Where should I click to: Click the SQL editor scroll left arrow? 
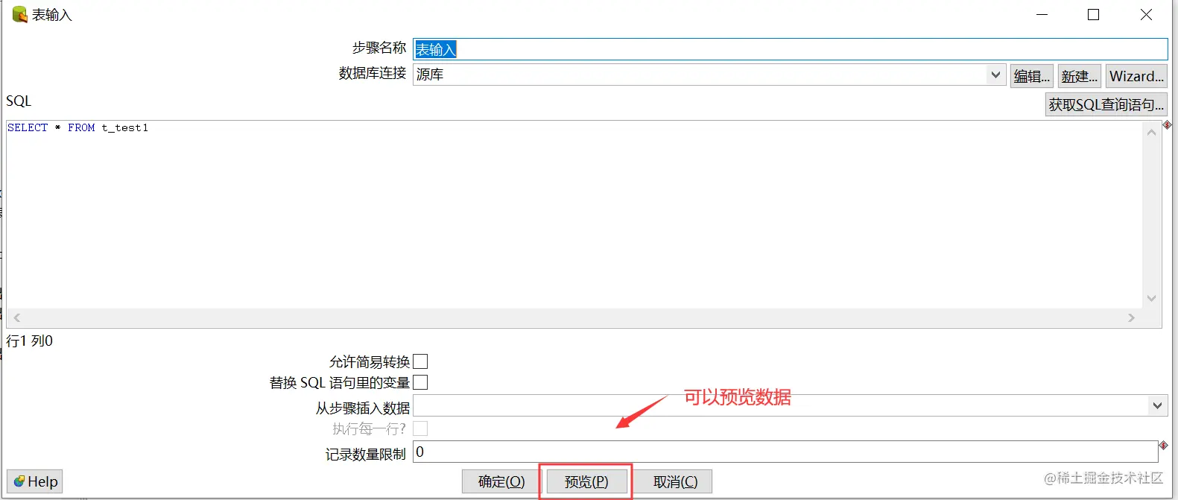(16, 317)
